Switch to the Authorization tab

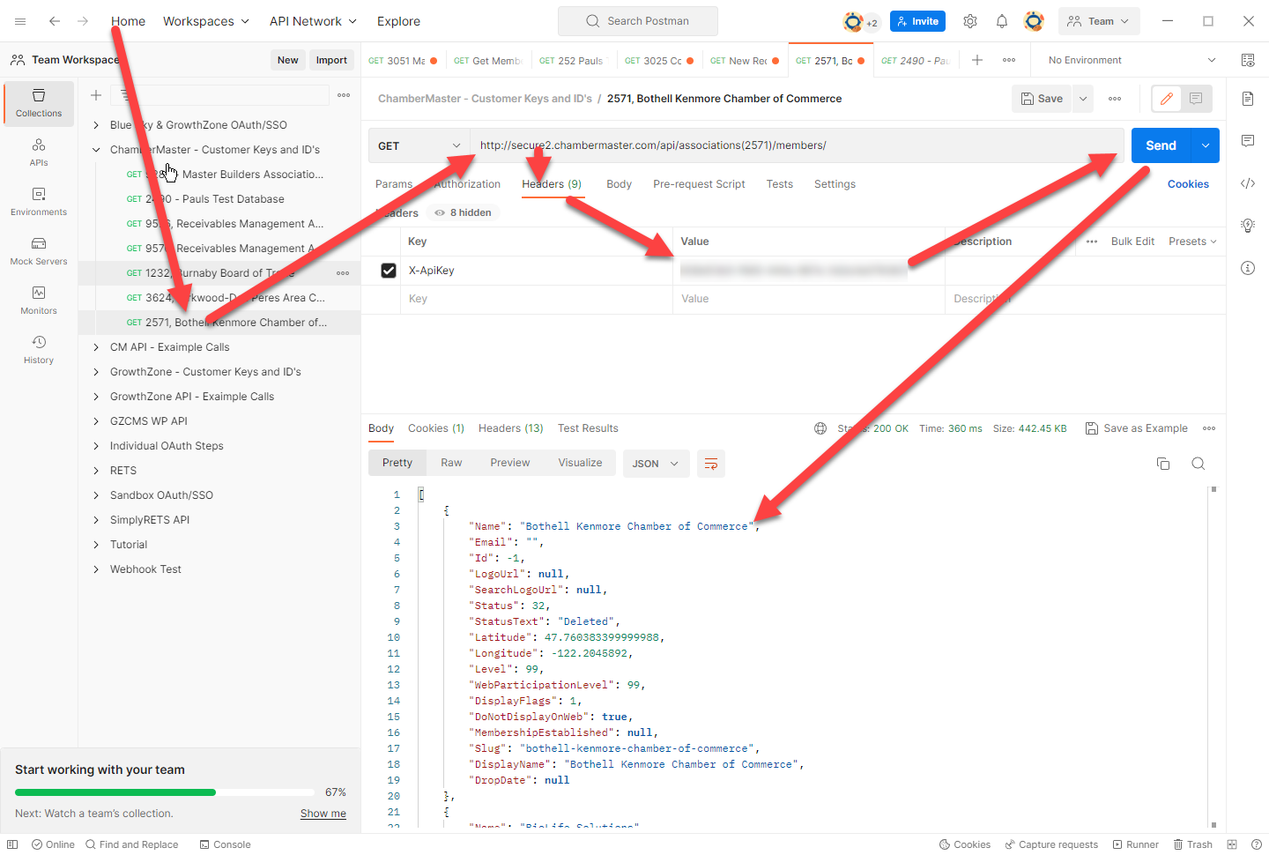467,184
